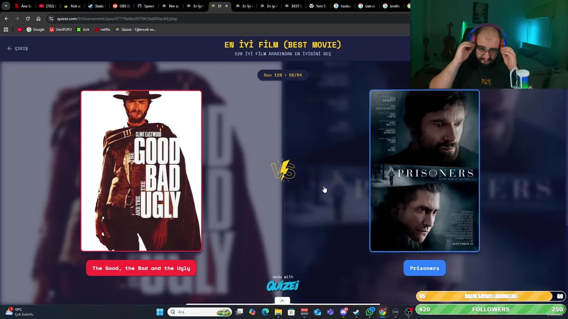Open Microsoft Store from the taskbar
The image size is (568, 319).
tap(291, 312)
